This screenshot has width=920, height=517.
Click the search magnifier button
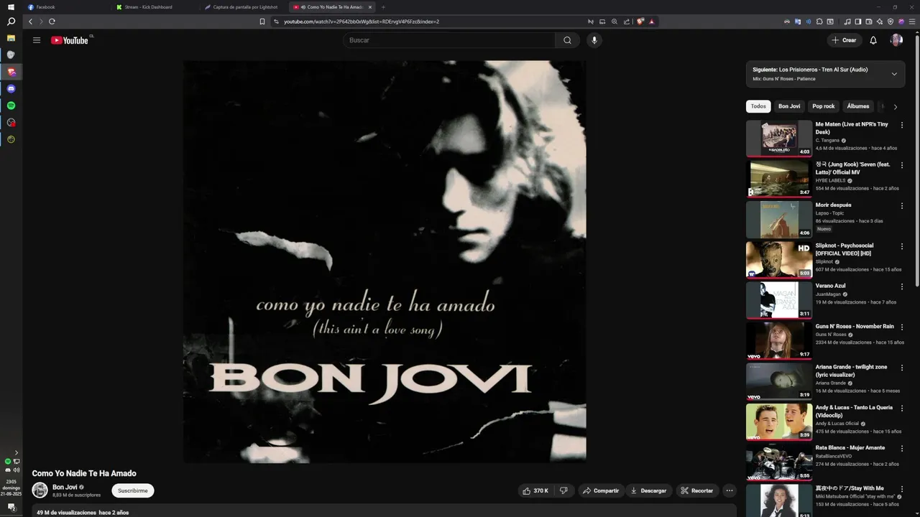point(567,40)
